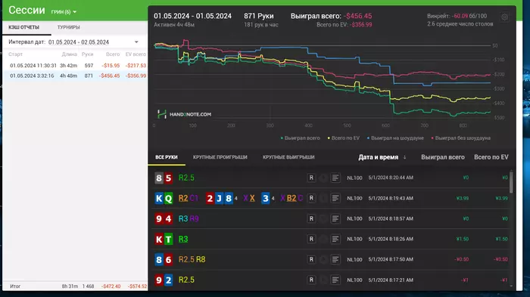Open the graph settings gear icon

pyautogui.click(x=504, y=17)
